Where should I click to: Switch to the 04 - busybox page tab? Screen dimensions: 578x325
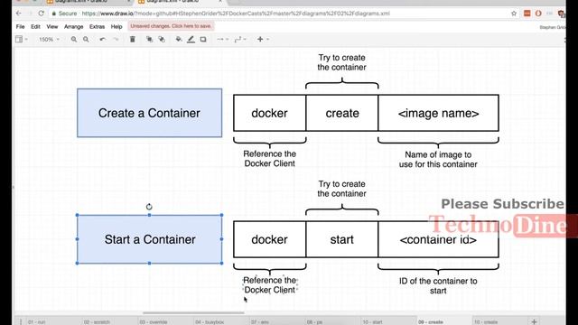(x=210, y=322)
